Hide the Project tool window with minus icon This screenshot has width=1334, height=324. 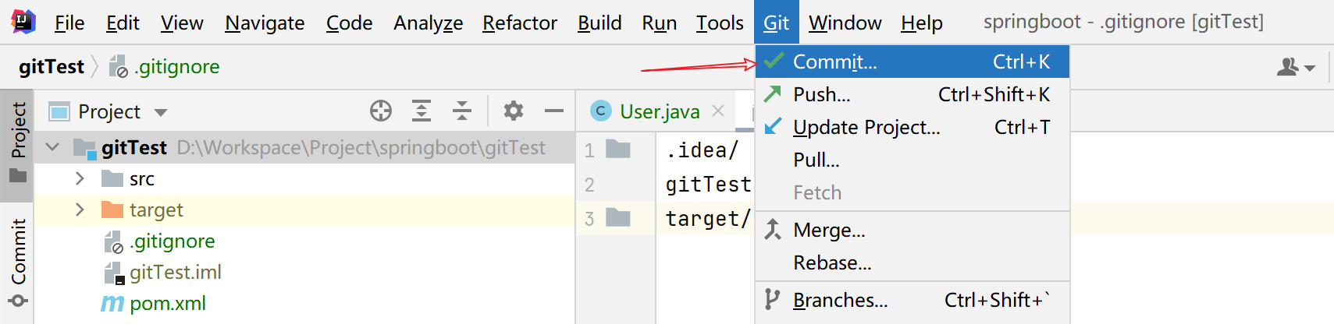[554, 111]
